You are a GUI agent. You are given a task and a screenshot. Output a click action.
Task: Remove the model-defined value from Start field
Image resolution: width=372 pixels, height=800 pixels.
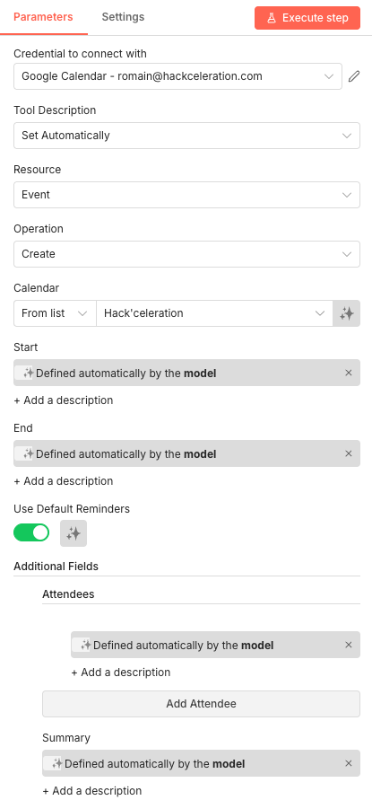(349, 373)
